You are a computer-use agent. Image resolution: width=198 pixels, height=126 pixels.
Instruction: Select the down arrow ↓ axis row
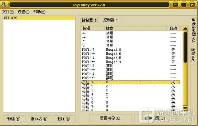(131, 45)
